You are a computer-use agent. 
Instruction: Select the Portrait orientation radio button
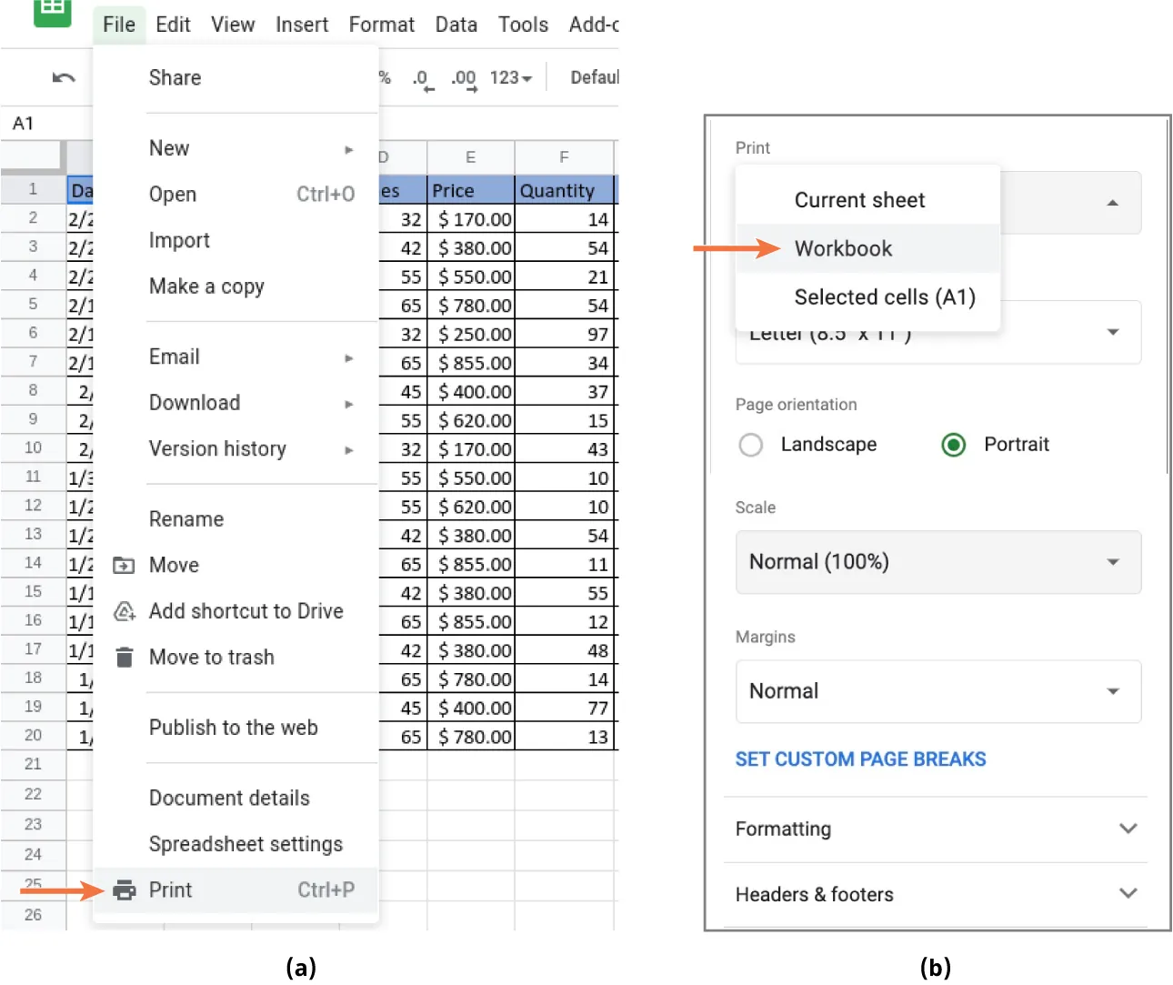[x=953, y=445]
